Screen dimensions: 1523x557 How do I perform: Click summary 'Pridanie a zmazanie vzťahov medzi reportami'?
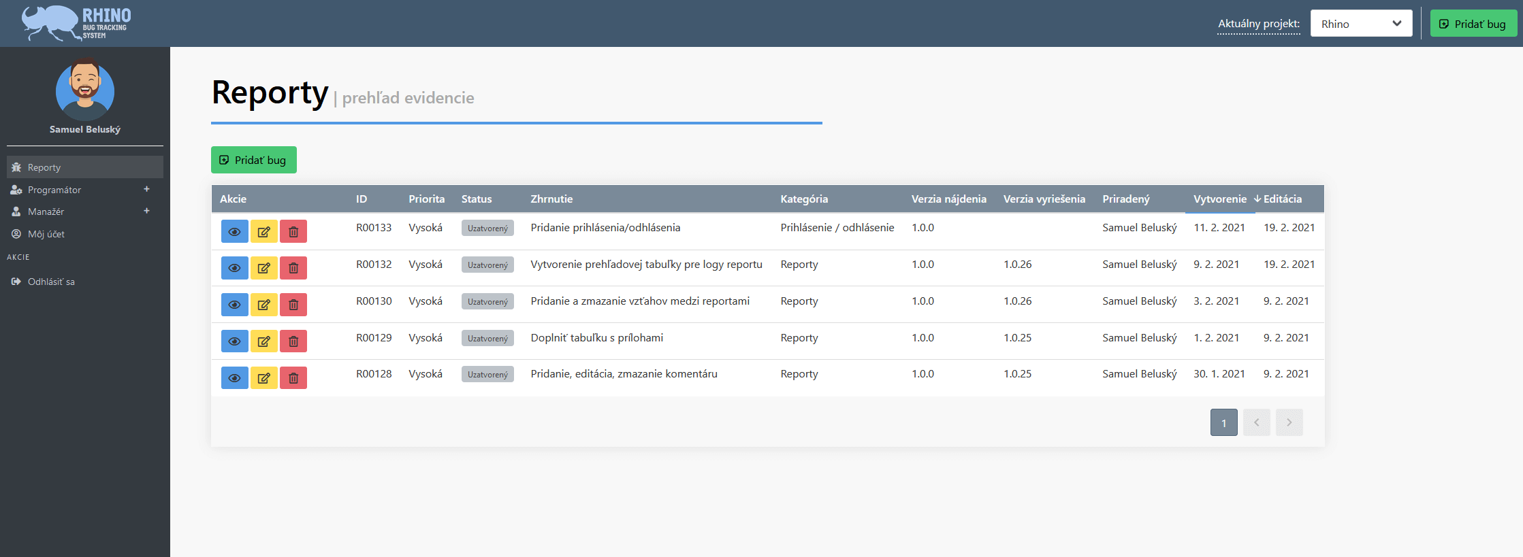click(640, 301)
